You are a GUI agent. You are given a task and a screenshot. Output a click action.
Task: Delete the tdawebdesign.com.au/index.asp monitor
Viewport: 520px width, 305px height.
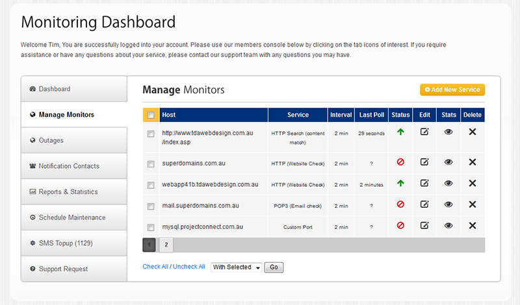[473, 132]
